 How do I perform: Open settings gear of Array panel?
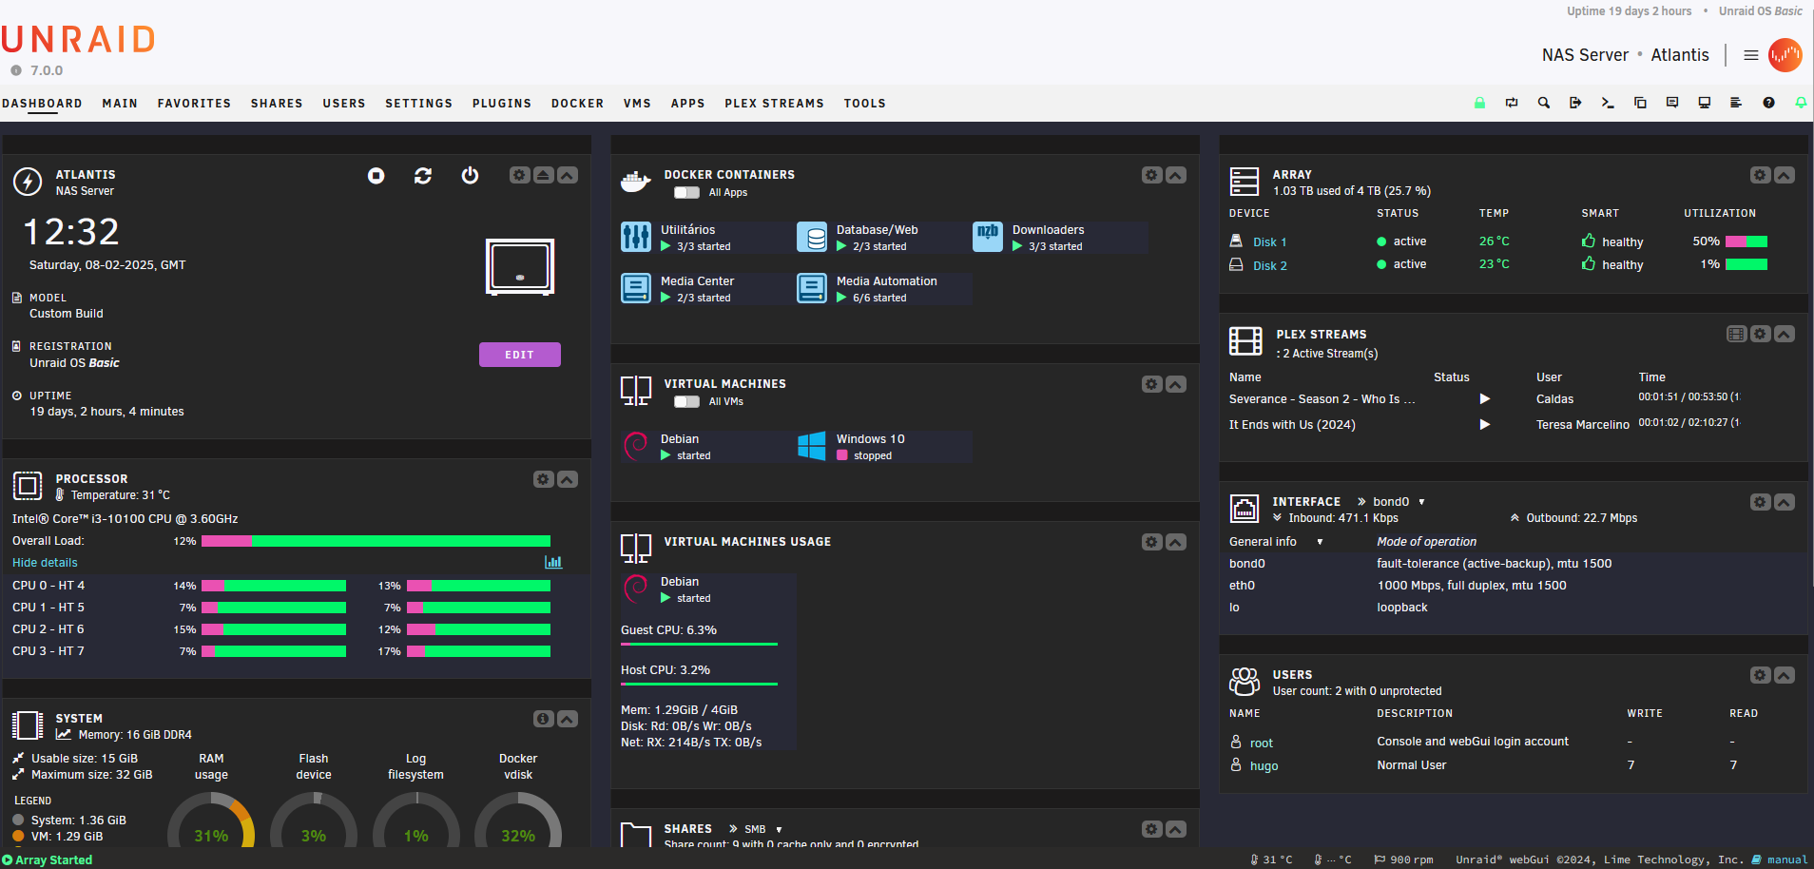[1760, 175]
